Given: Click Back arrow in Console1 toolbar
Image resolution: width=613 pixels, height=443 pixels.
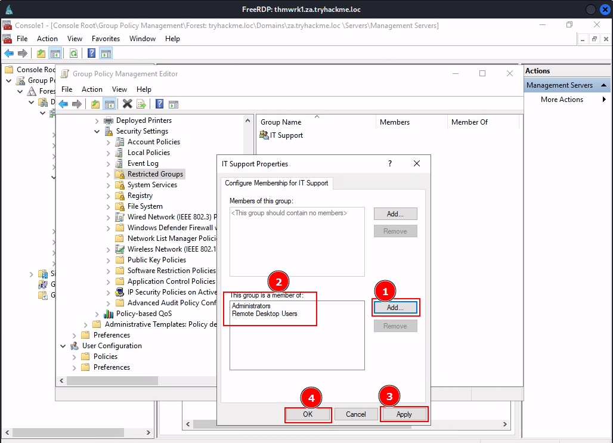Looking at the screenshot, I should [x=9, y=53].
